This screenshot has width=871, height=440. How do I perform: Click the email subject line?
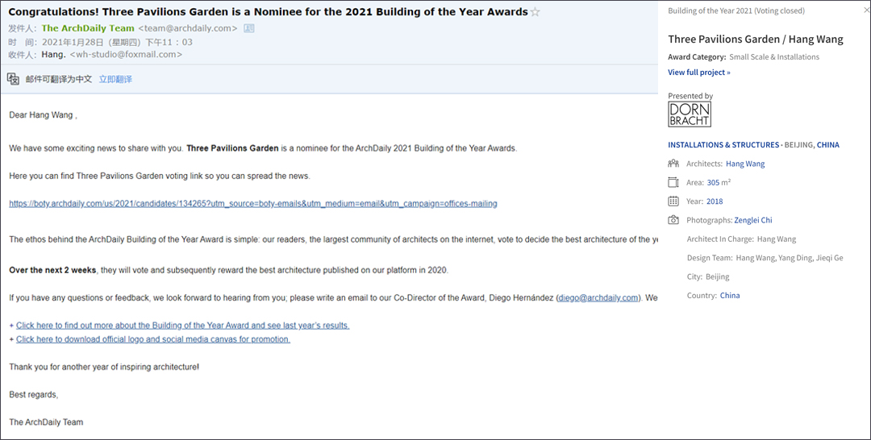point(268,11)
